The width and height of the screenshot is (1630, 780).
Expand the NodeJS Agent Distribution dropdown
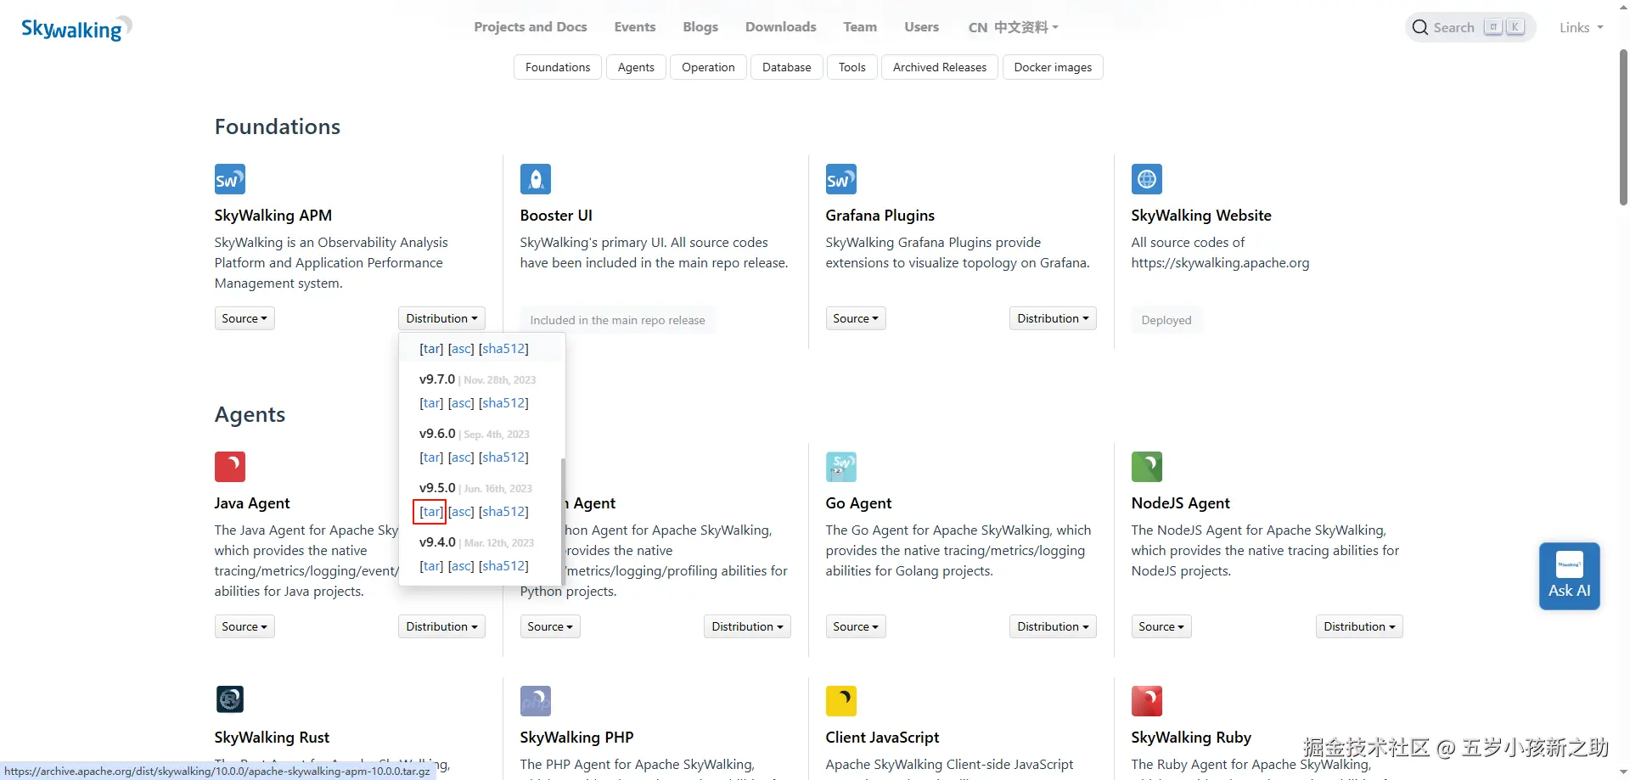coord(1359,626)
